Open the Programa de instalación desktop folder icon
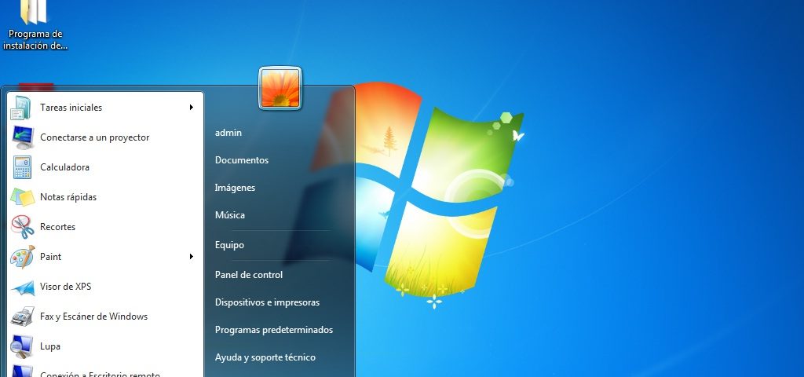The image size is (804, 377). pyautogui.click(x=34, y=11)
